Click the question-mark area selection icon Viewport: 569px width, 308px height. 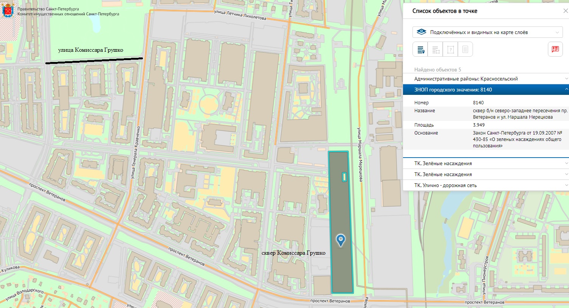[x=450, y=50]
